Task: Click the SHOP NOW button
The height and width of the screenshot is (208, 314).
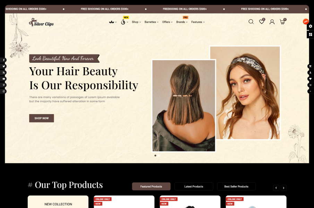Action: point(41,118)
